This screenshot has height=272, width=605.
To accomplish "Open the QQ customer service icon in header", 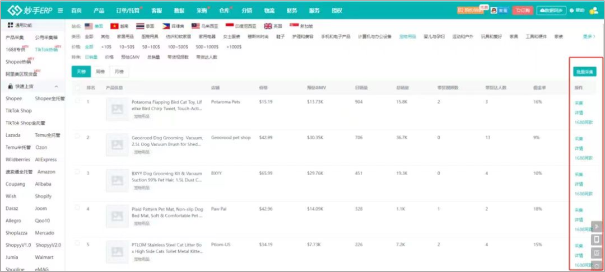I will point(494,11).
